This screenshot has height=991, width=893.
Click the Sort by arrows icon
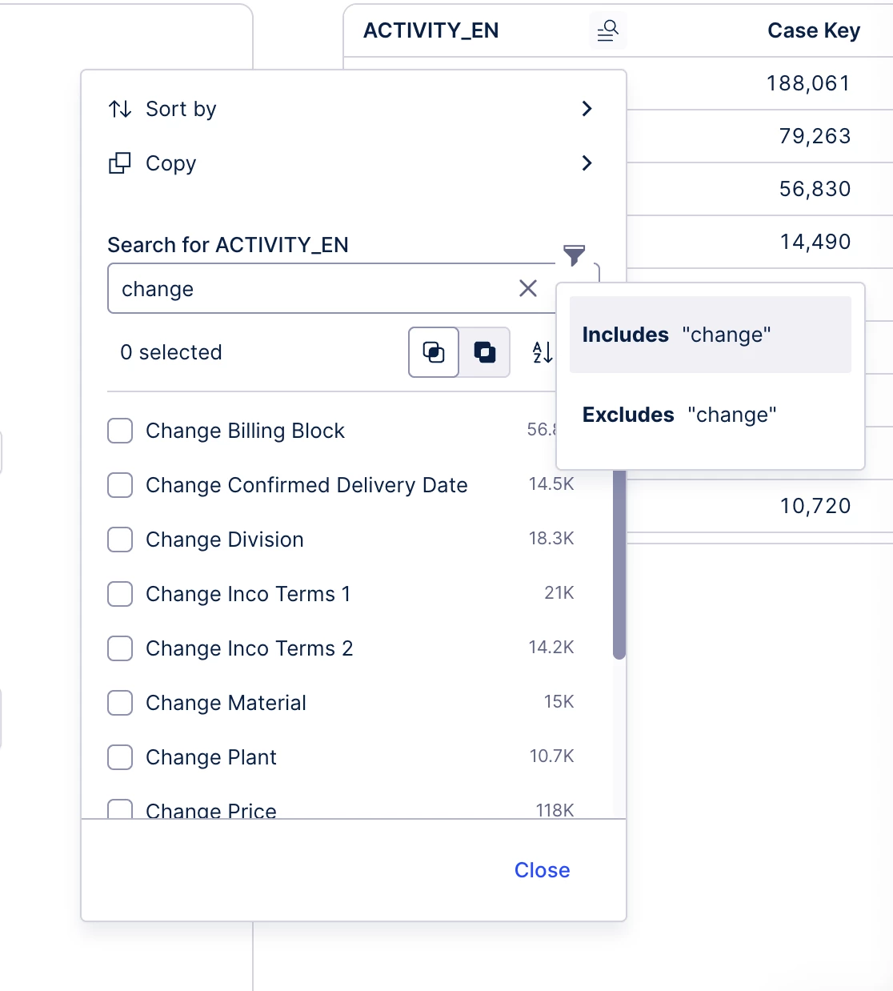pyautogui.click(x=120, y=109)
